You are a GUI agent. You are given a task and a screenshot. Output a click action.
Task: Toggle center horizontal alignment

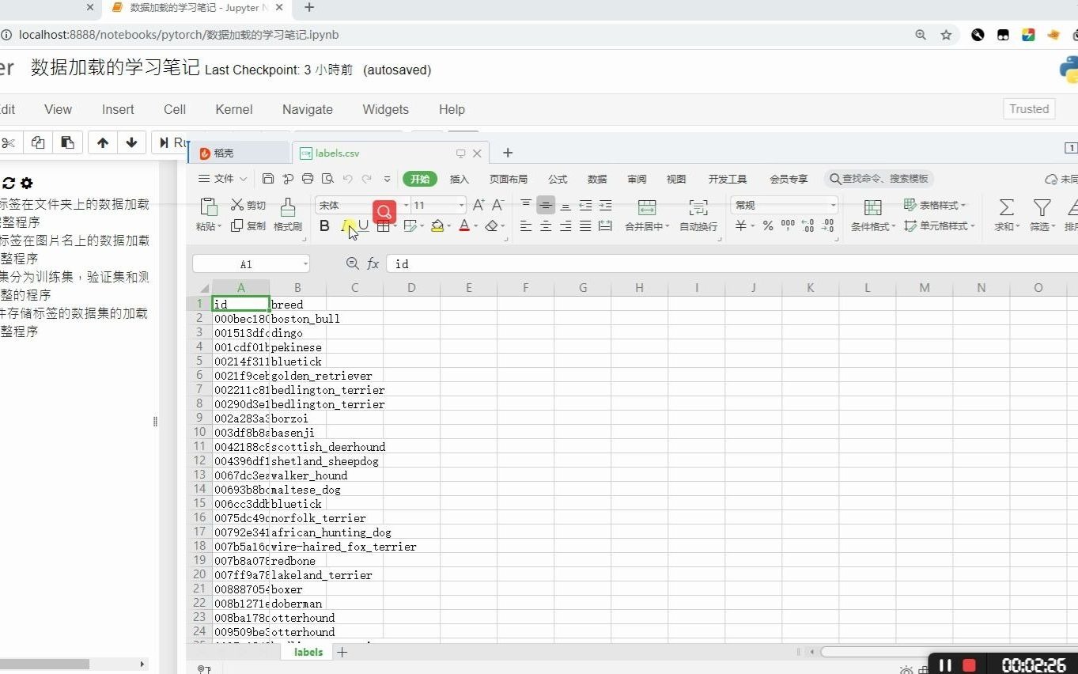(546, 226)
